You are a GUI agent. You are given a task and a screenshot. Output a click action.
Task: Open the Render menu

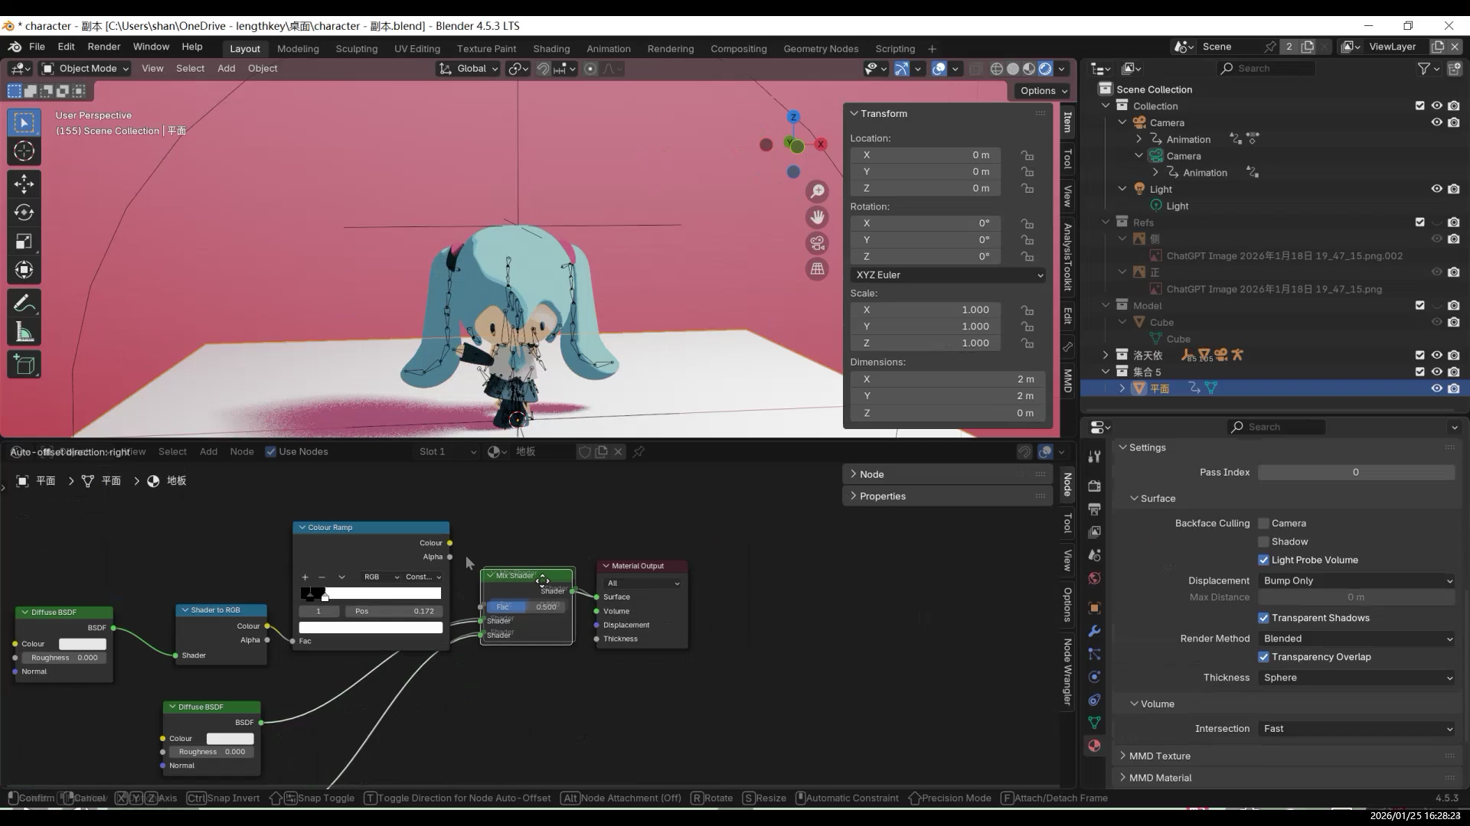point(104,47)
